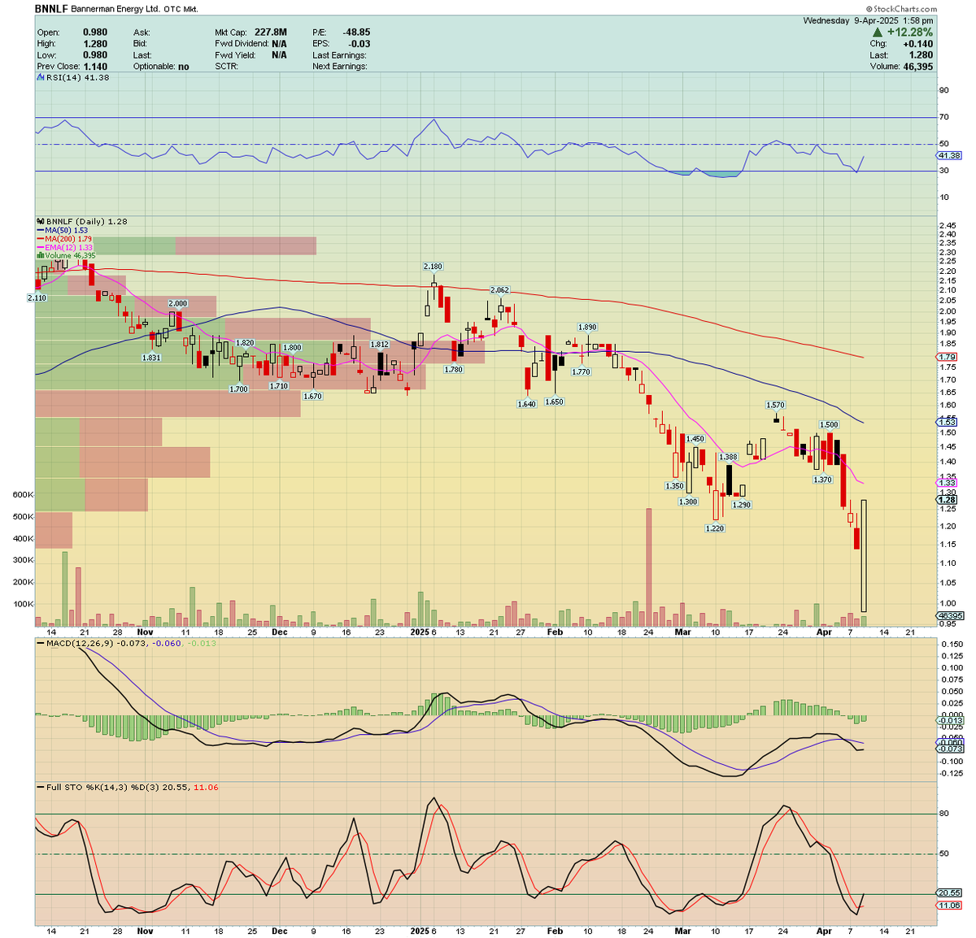Click the 1.388 price label

click(728, 457)
